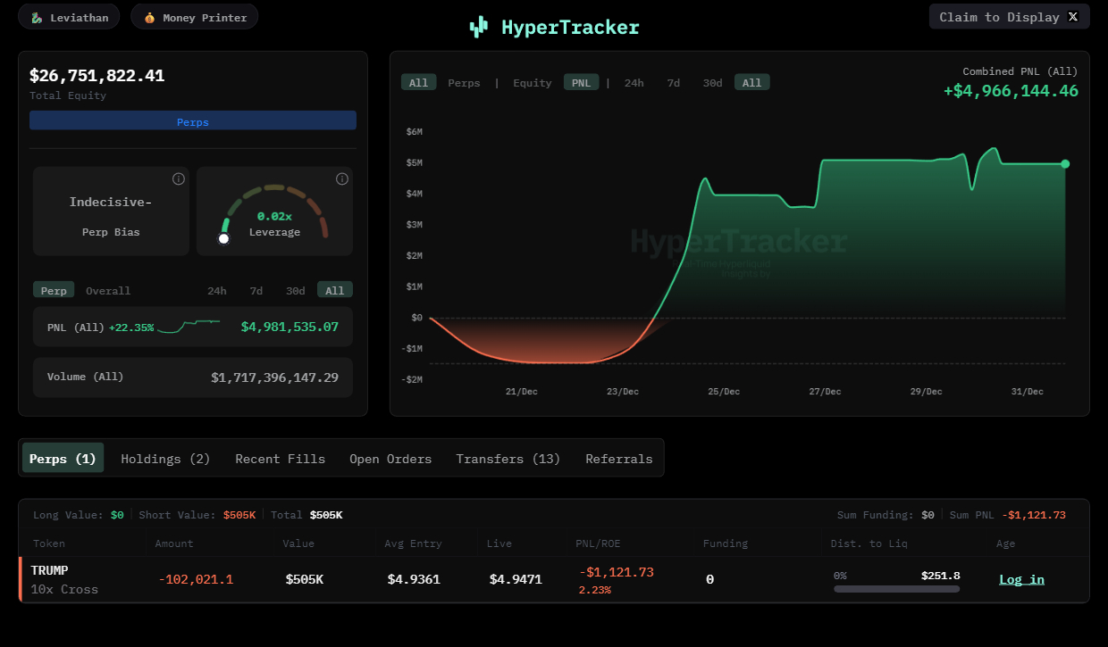This screenshot has width=1108, height=647.
Task: Click the PNL sparkline mini chart
Action: 188,327
